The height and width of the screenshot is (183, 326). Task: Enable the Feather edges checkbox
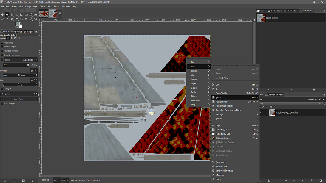click(2, 47)
